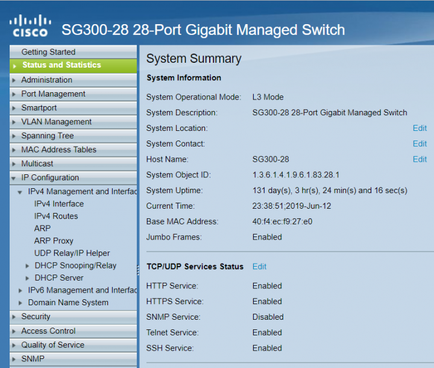Expand the Administration arrow
Screen dimensions: 434x368
pyautogui.click(x=14, y=80)
